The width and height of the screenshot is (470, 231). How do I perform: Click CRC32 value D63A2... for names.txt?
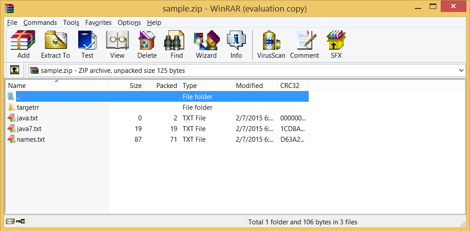(293, 139)
